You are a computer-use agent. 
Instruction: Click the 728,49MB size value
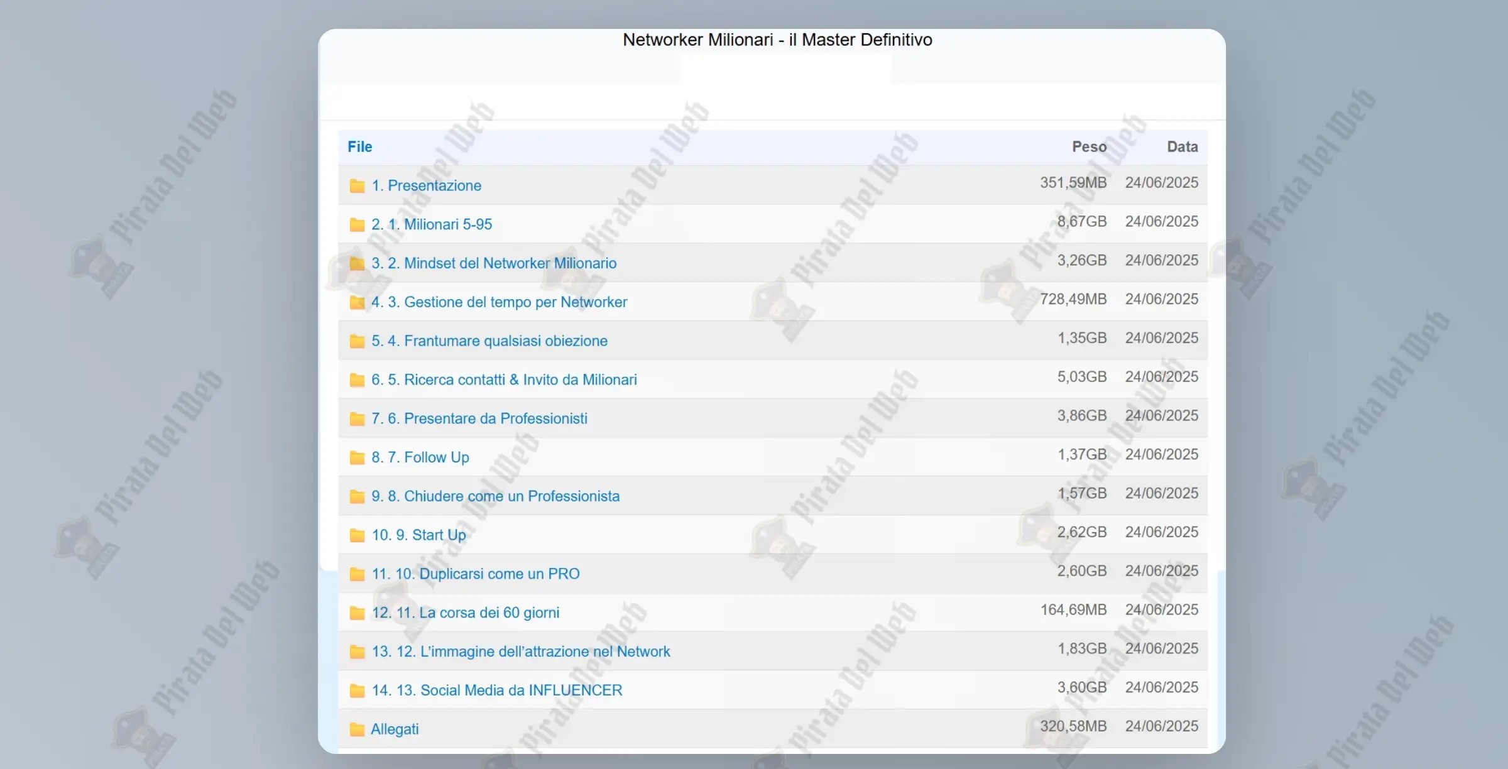point(1073,300)
